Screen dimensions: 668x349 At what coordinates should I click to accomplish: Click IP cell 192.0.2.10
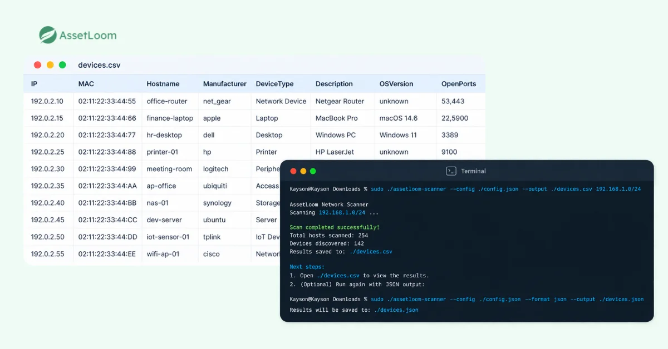point(47,101)
